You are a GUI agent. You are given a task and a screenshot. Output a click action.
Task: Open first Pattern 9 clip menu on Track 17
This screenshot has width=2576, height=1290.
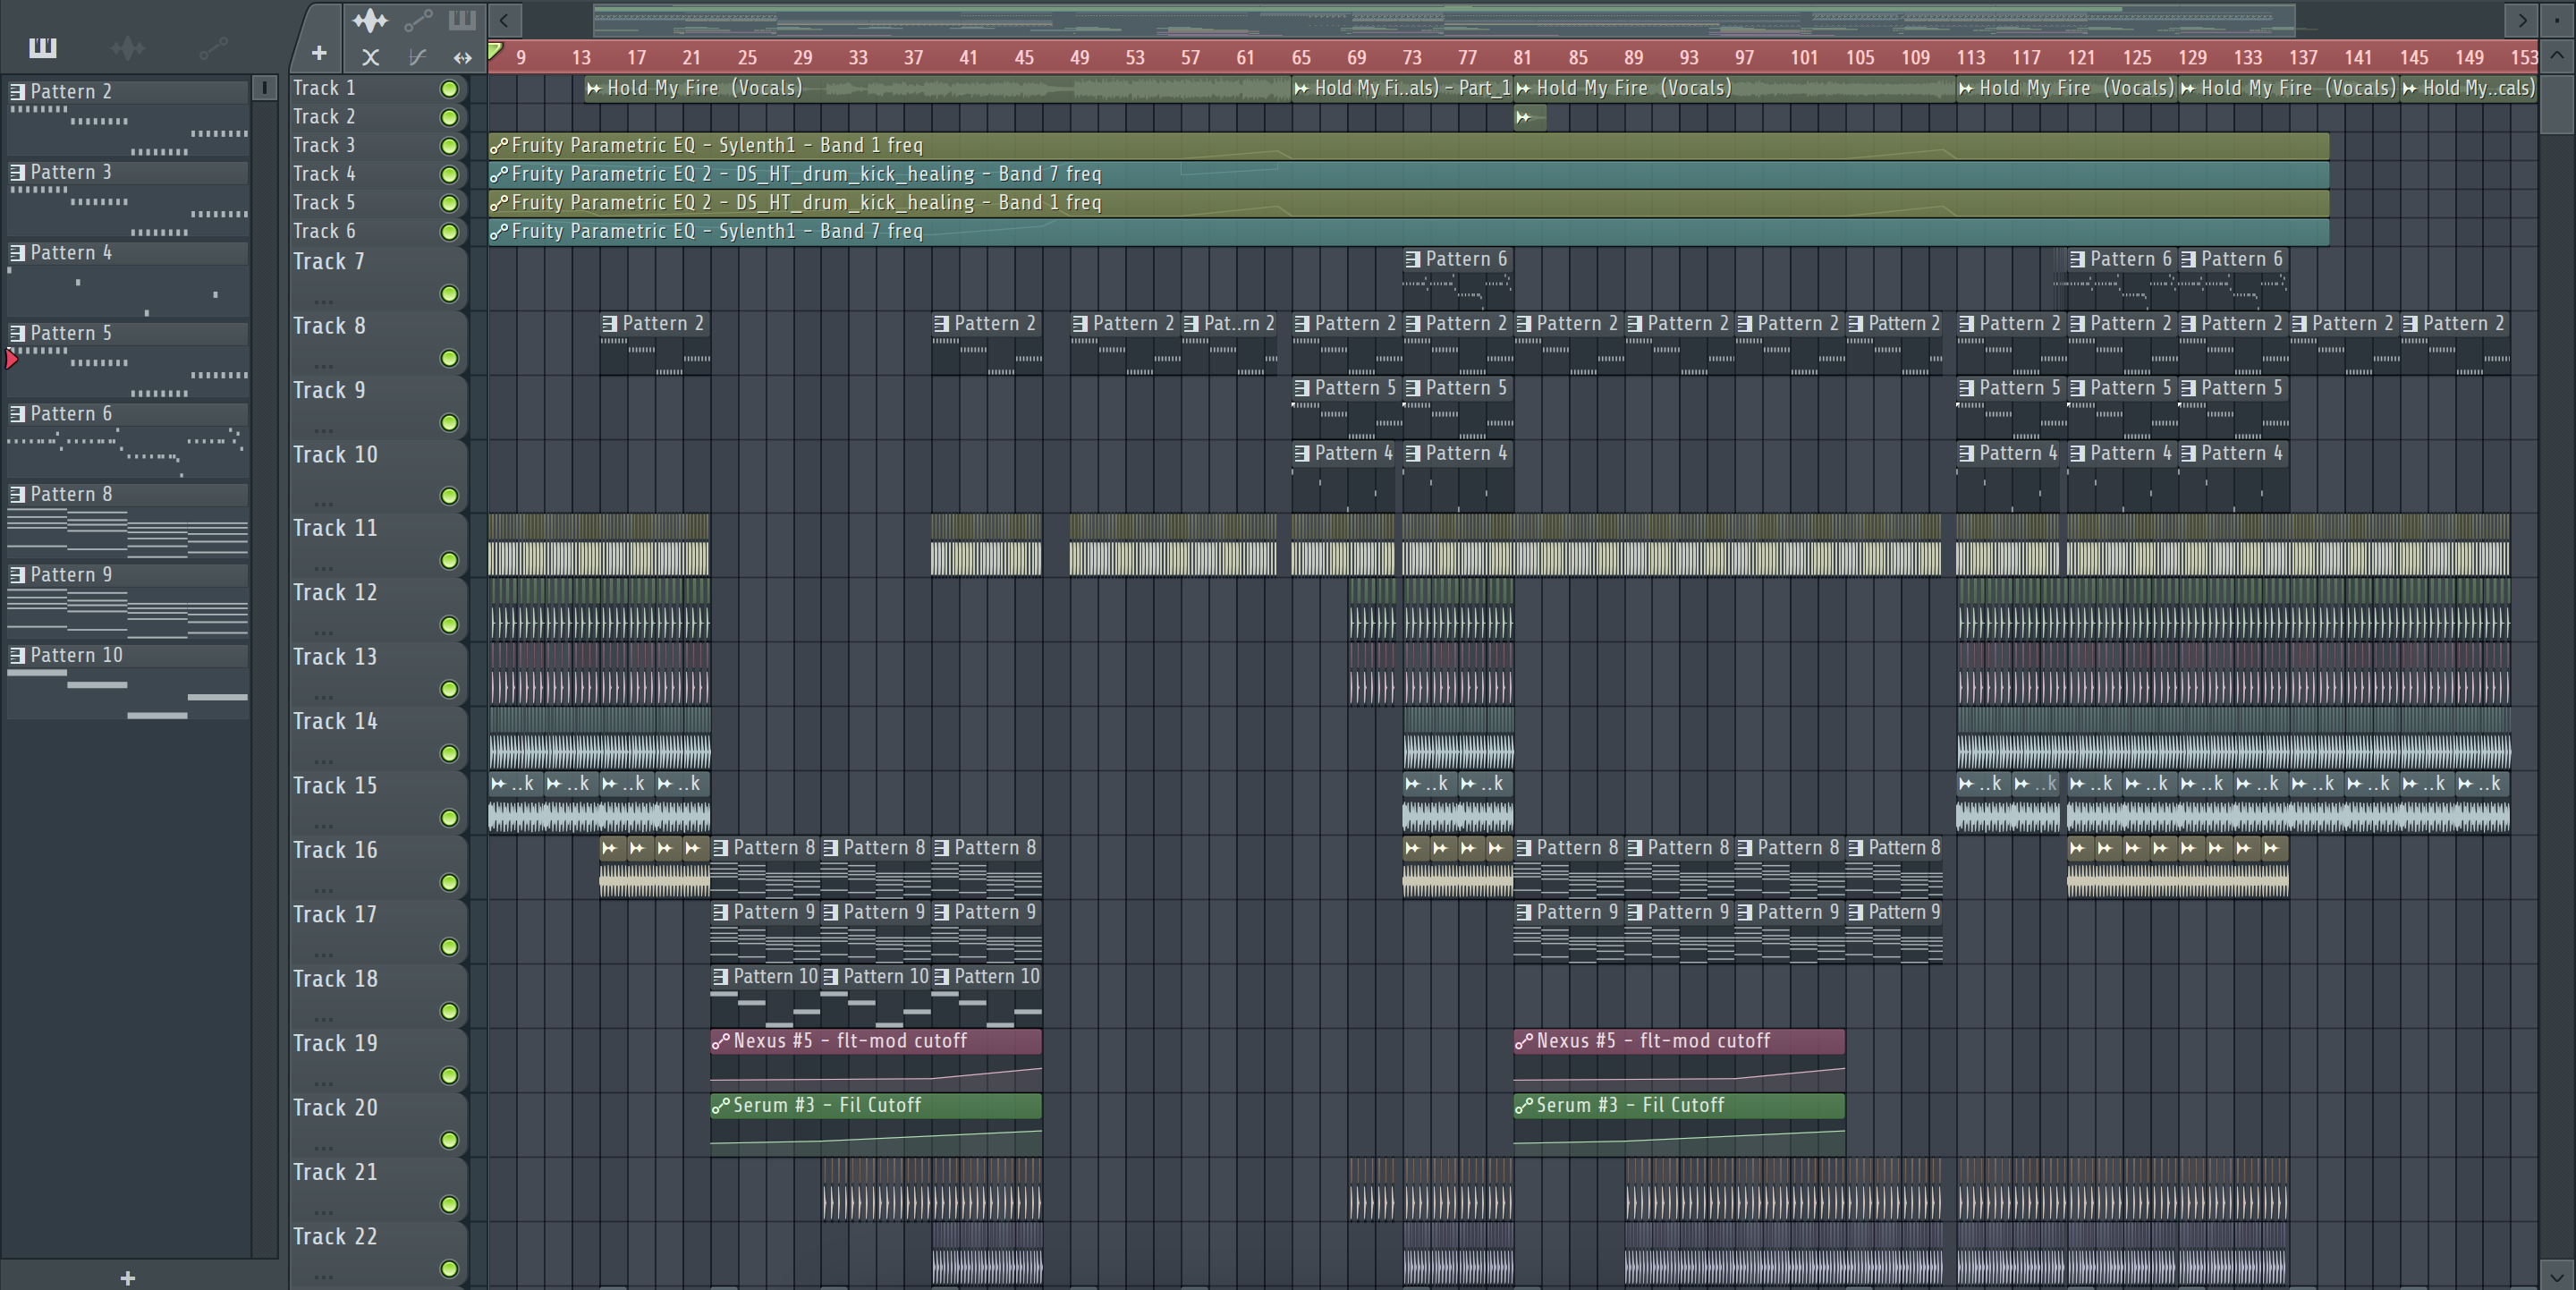(x=721, y=913)
